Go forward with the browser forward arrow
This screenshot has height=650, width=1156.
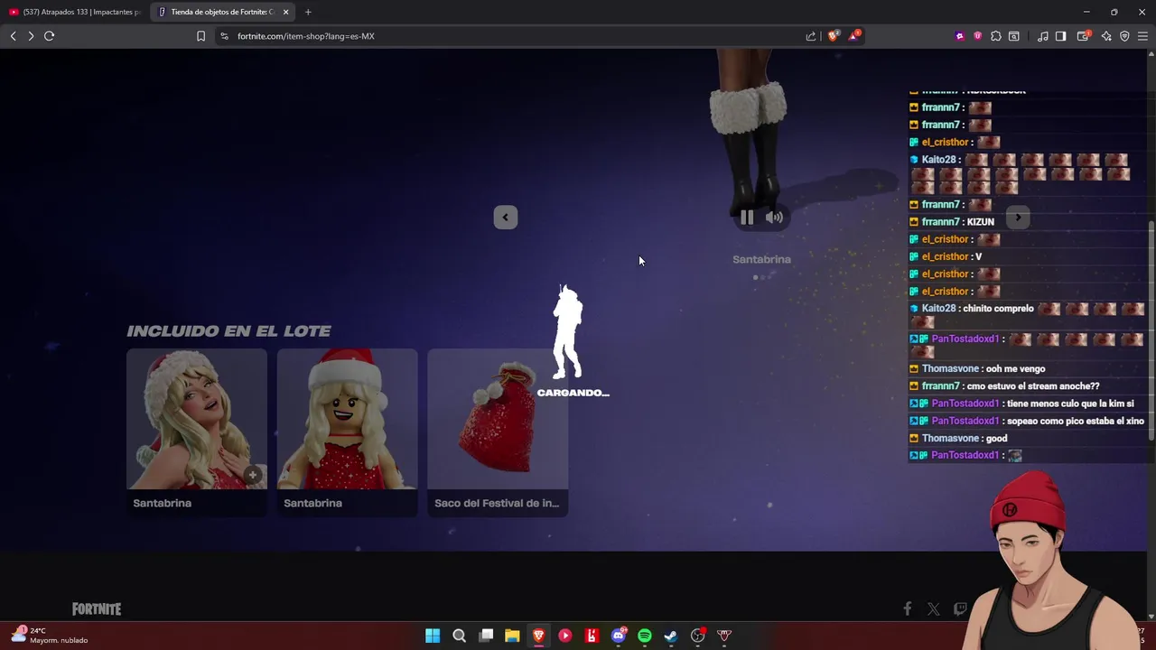pos(31,36)
